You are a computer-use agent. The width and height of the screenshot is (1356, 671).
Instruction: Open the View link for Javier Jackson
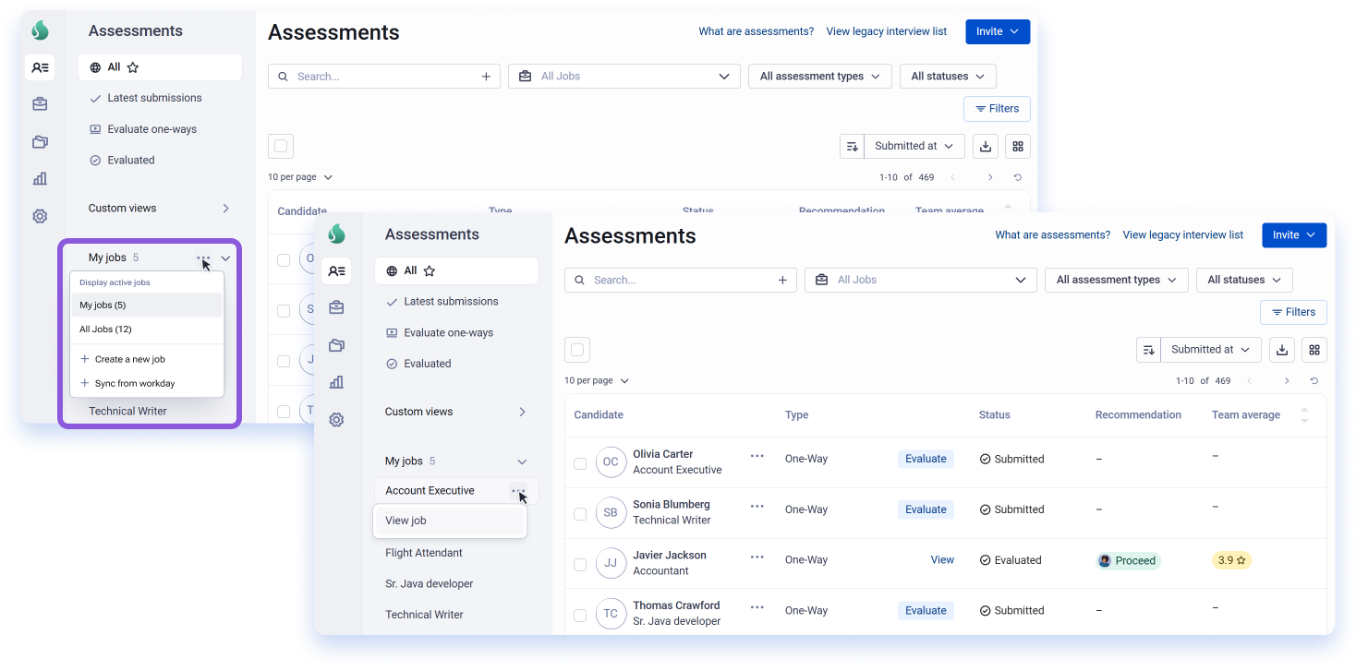[x=942, y=559]
